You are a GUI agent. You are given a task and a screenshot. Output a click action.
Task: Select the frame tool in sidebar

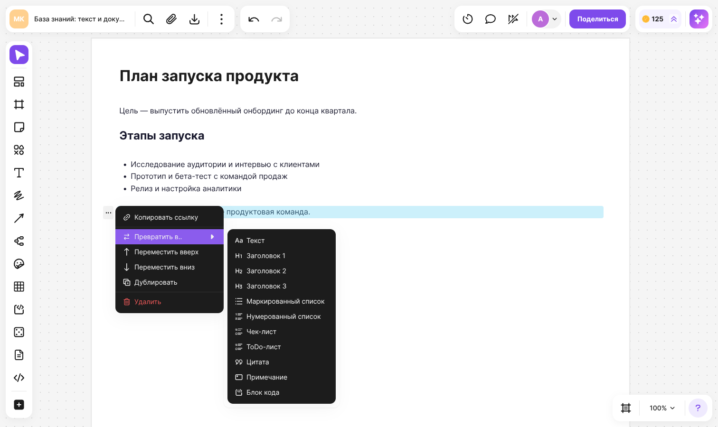[x=19, y=104]
